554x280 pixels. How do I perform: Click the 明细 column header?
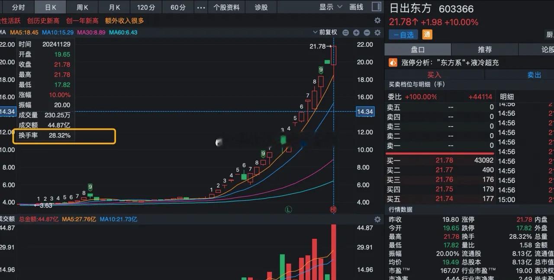pos(507,97)
